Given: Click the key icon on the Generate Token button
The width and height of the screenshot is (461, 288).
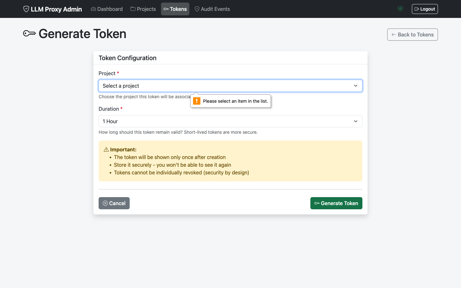Looking at the screenshot, I should tap(316, 203).
